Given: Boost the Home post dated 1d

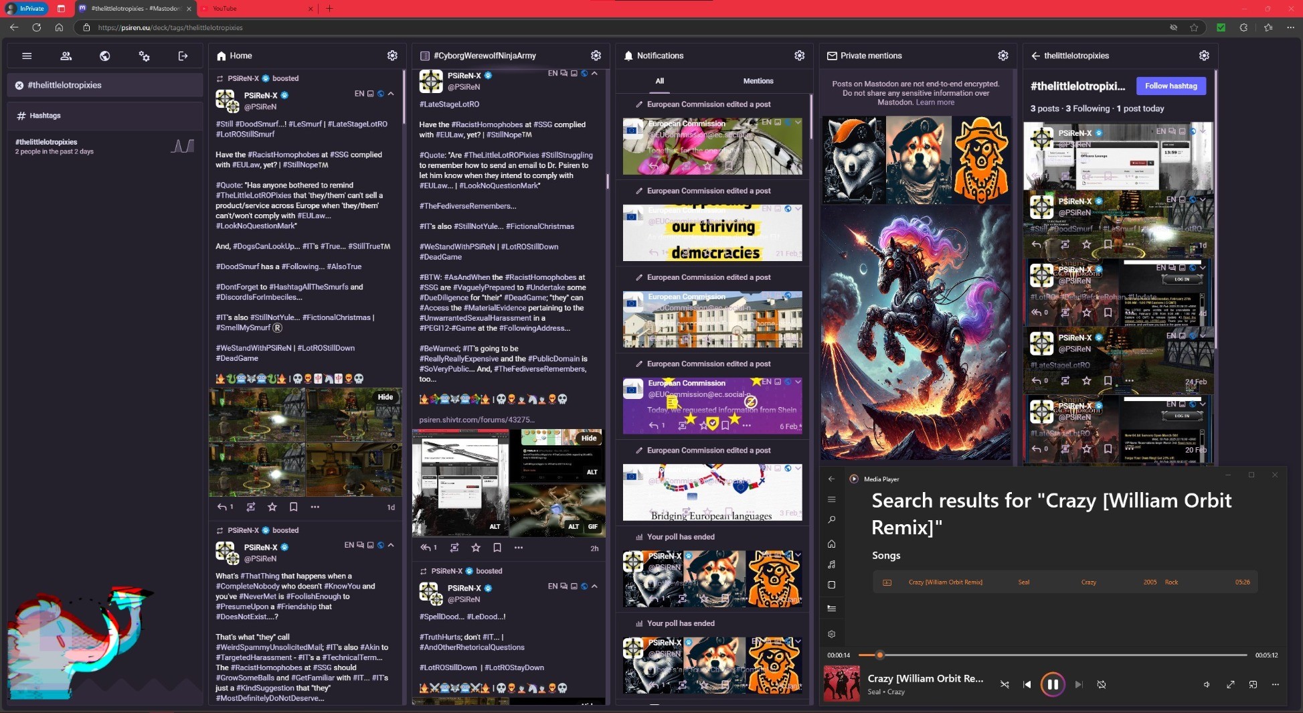Looking at the screenshot, I should tap(250, 507).
